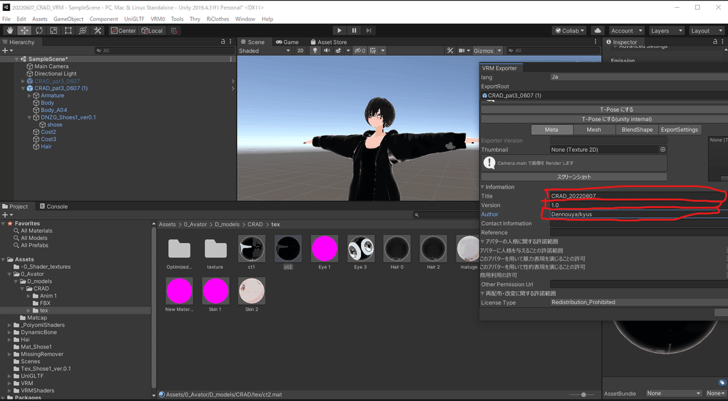728x401 pixels.
Task: Open the Layers dropdown
Action: 666,30
